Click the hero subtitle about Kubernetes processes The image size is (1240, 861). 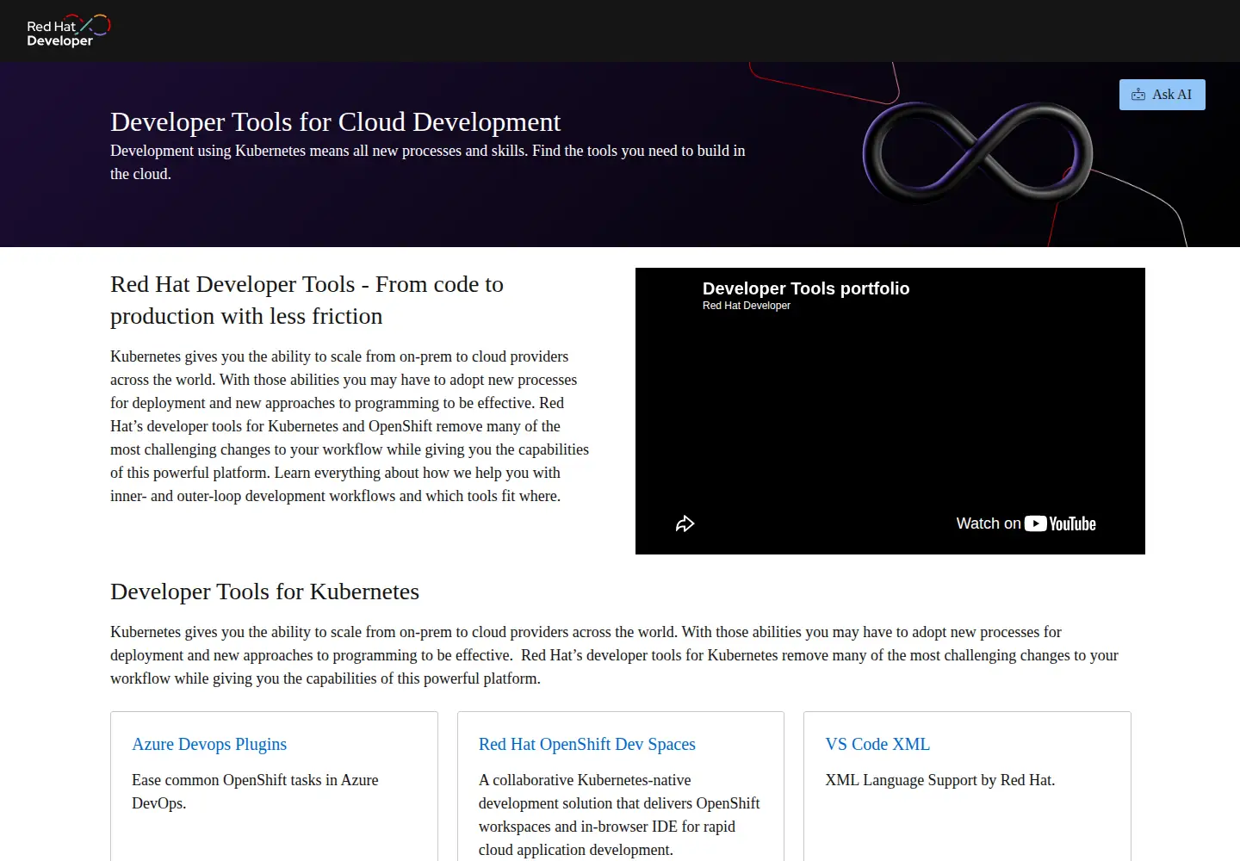tap(428, 162)
